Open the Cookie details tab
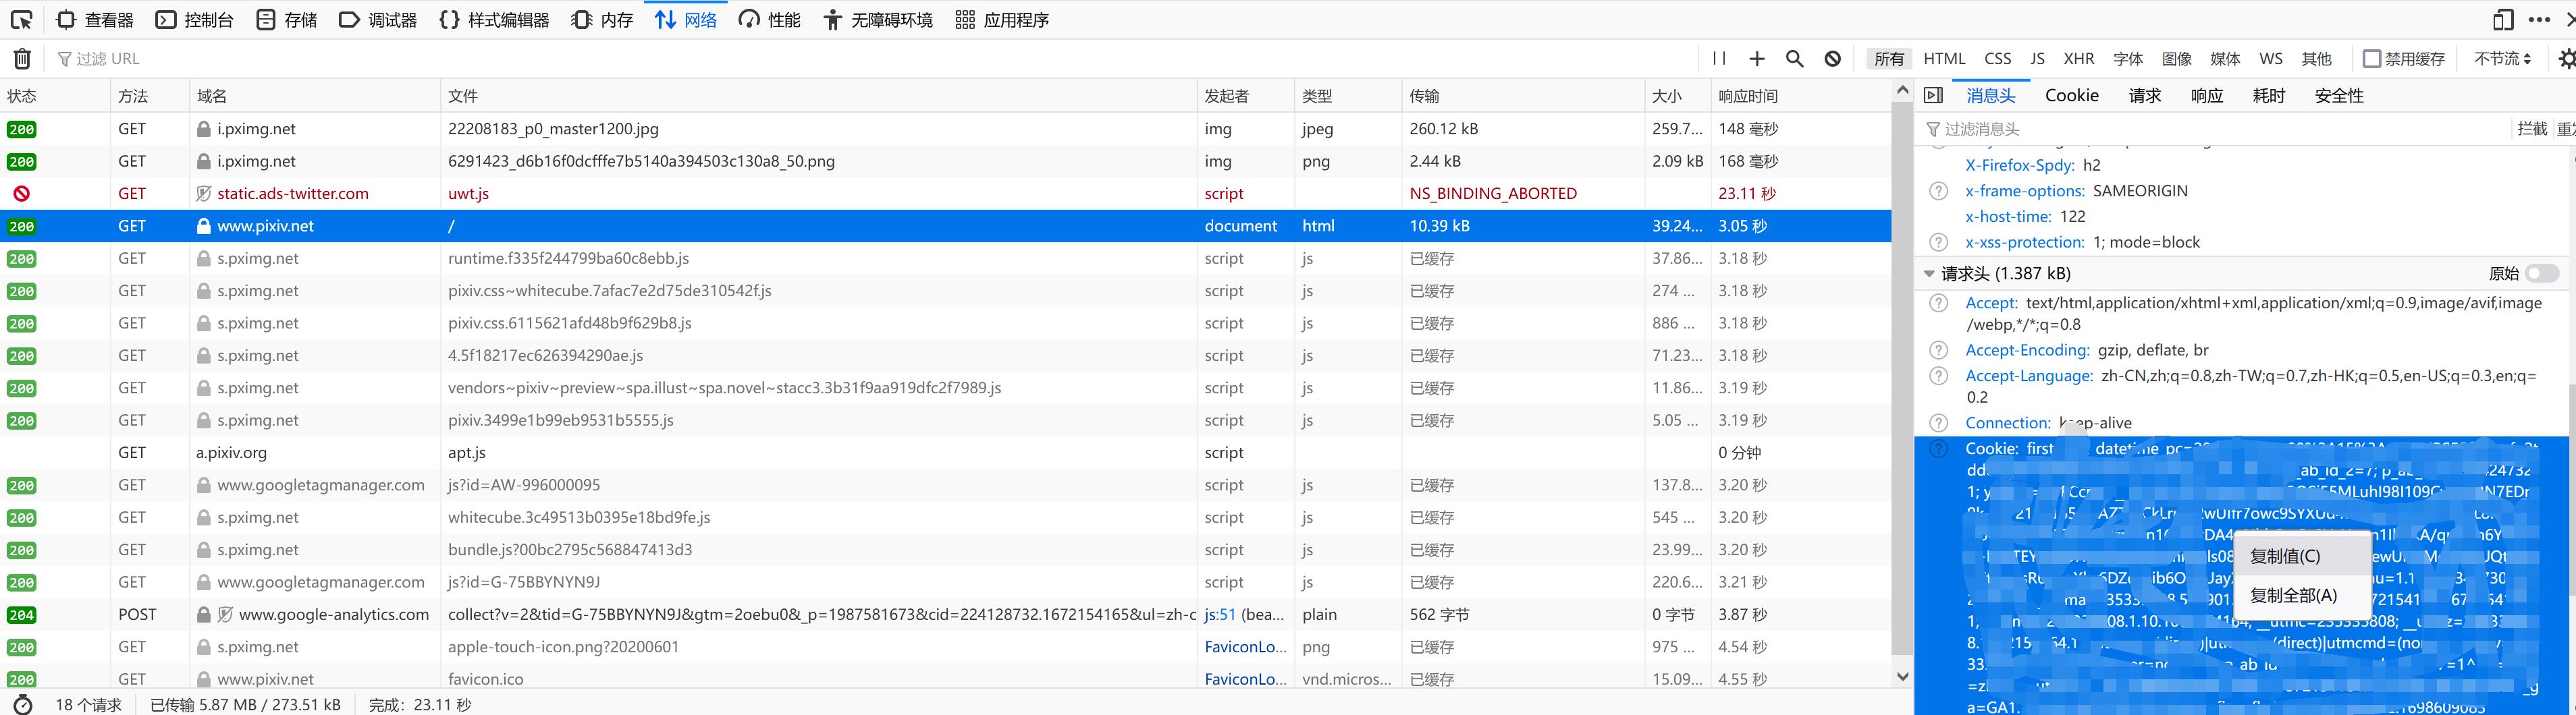Image resolution: width=2576 pixels, height=715 pixels. [2072, 96]
